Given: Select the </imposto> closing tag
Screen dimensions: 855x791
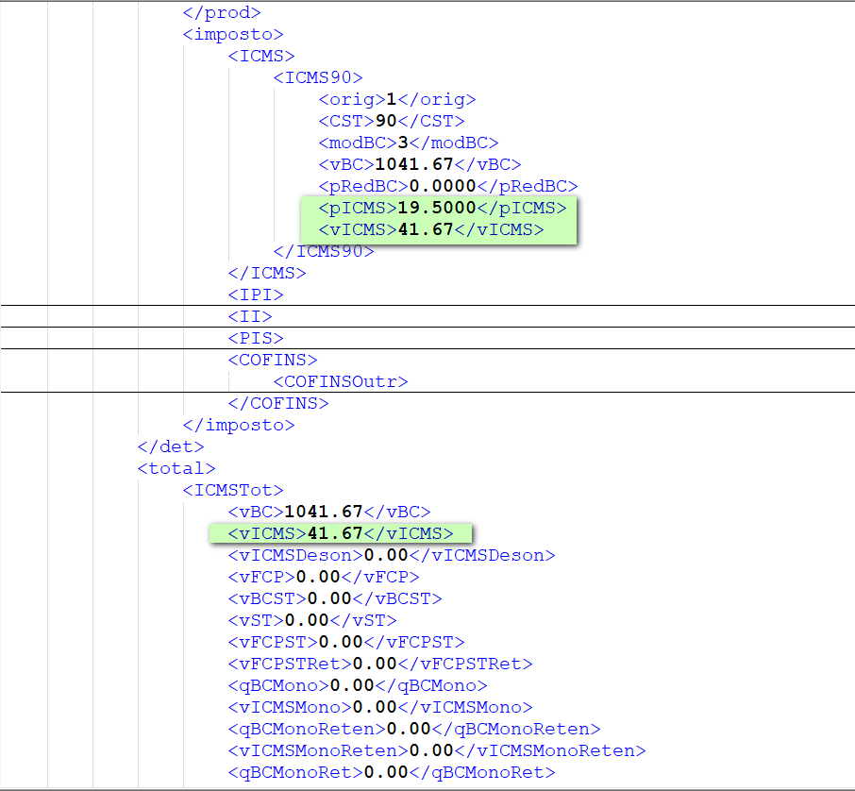Looking at the screenshot, I should (x=239, y=425).
